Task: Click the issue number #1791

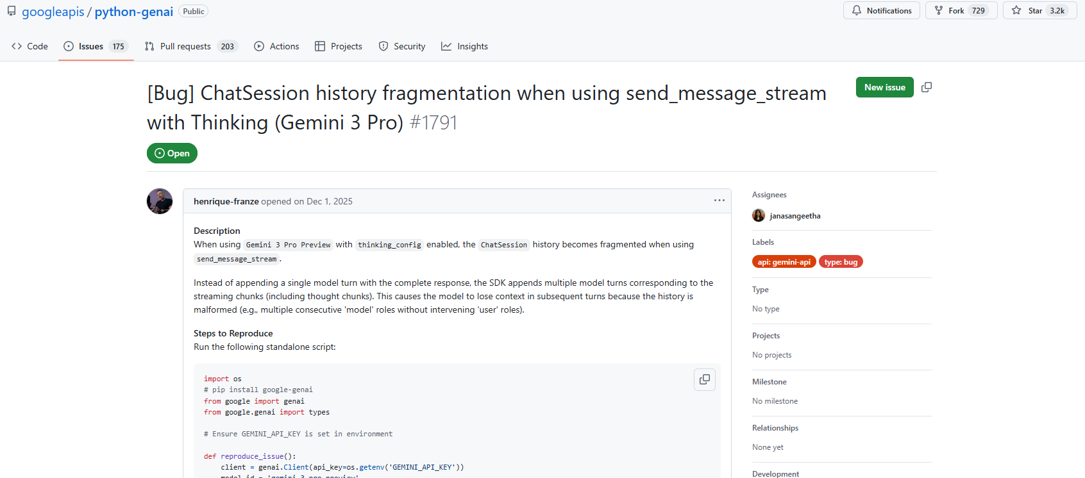Action: [433, 122]
